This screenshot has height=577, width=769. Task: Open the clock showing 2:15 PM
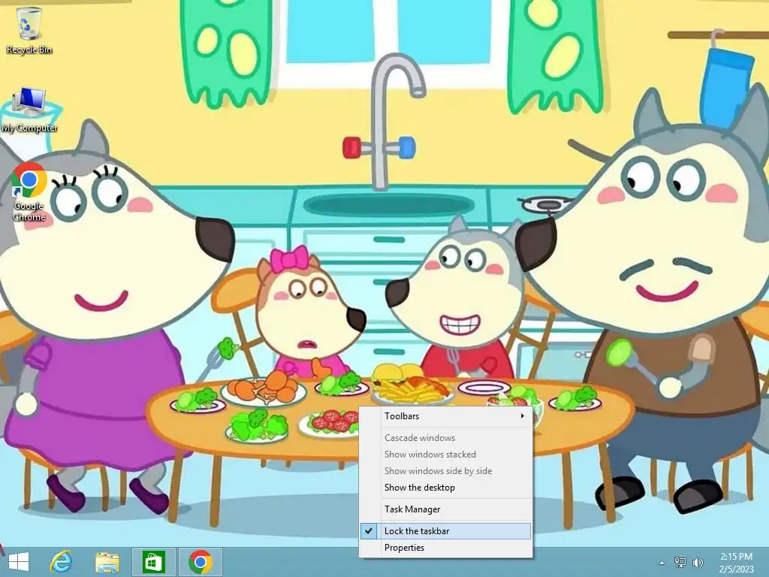(x=736, y=562)
